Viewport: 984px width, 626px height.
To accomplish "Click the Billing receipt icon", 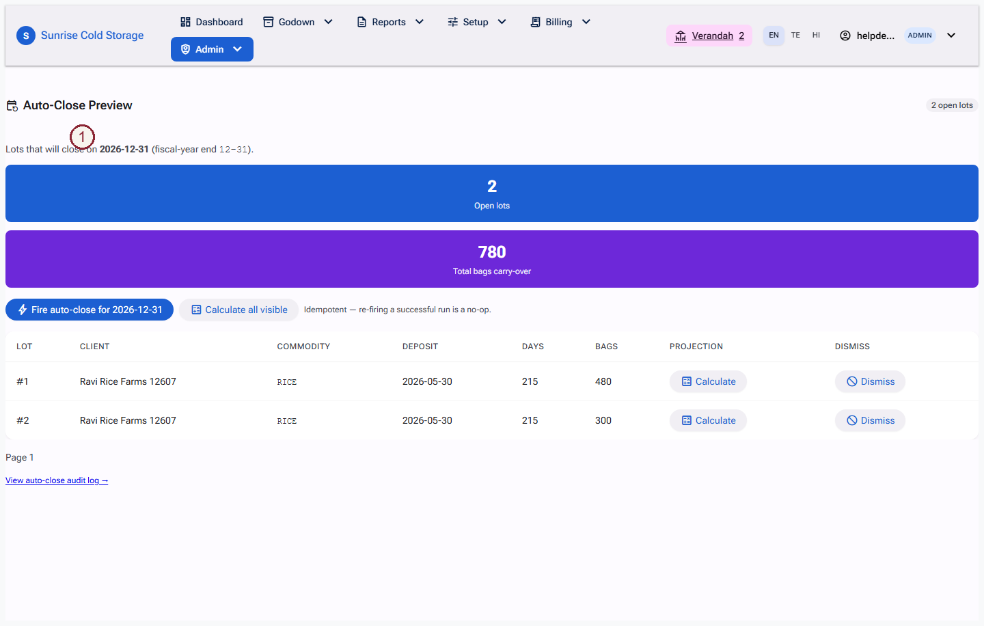I will [x=536, y=22].
